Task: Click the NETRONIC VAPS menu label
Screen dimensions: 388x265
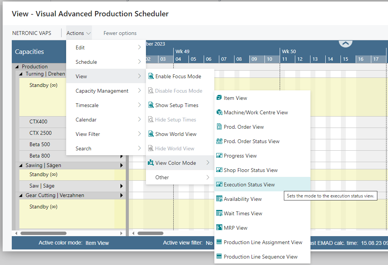Action: [32, 33]
